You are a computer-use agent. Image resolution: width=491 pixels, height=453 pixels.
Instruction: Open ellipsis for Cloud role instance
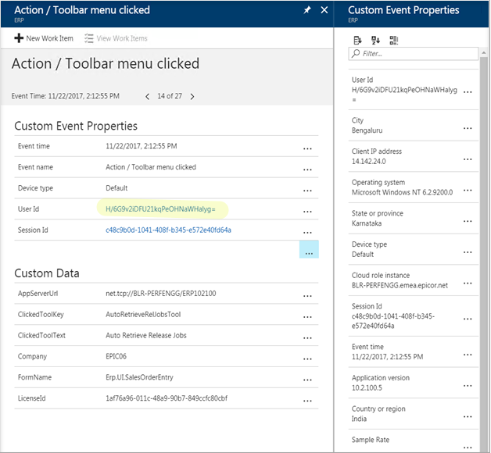tap(468, 284)
